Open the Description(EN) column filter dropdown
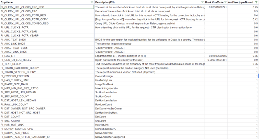The image size is (259, 139). (x=202, y=2)
